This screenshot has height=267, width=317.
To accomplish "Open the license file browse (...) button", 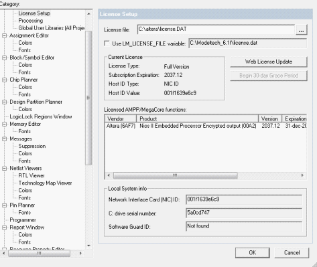I will [301, 29].
